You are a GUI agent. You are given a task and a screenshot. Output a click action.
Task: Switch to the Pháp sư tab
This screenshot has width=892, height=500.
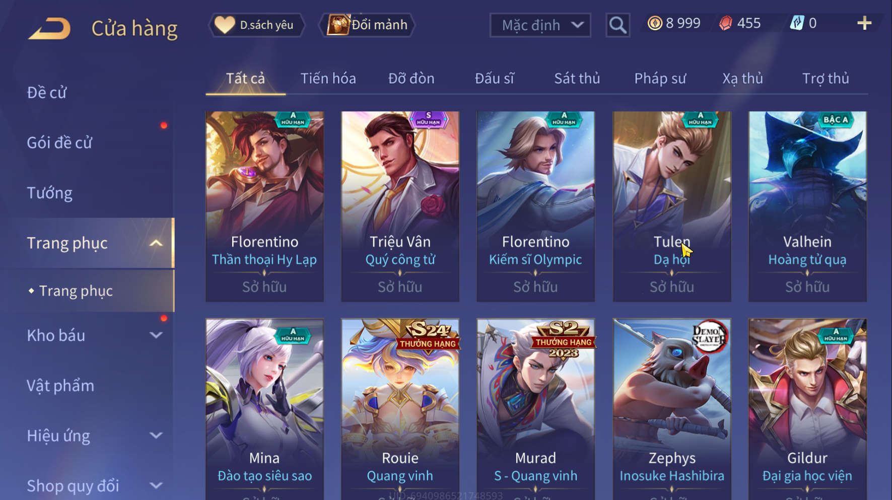pyautogui.click(x=660, y=79)
